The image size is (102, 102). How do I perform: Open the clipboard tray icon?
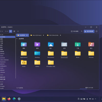pos(79,99)
